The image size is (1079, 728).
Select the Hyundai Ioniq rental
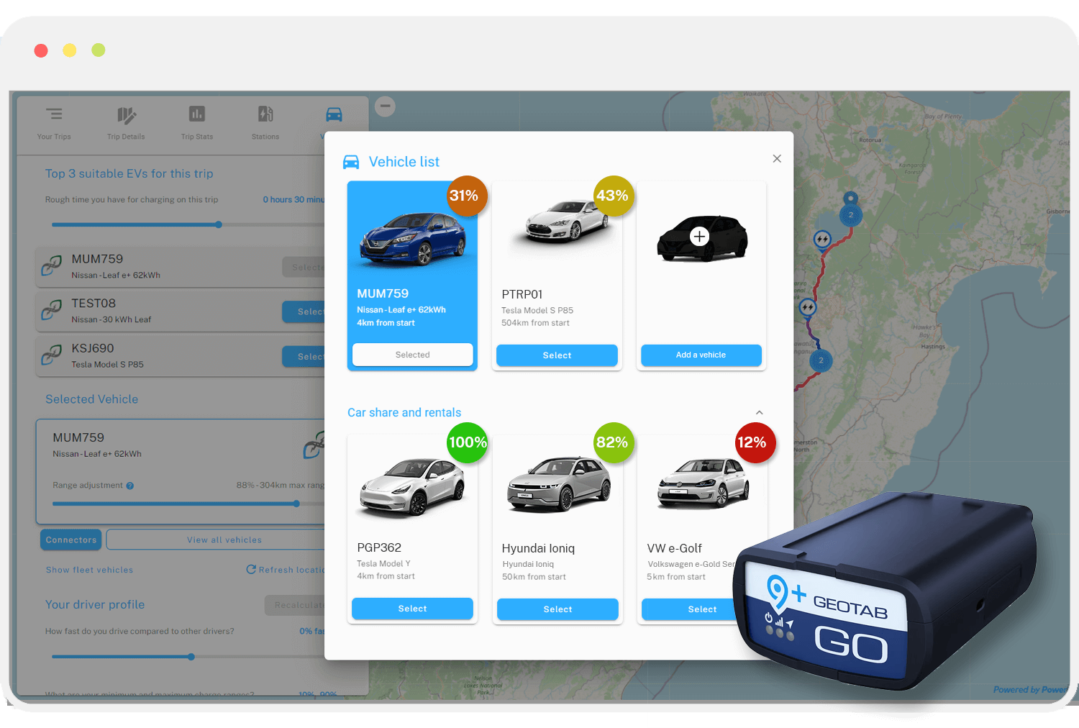[x=557, y=609]
